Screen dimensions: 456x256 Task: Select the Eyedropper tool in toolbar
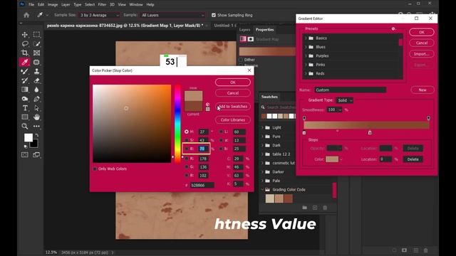[x=25, y=62]
